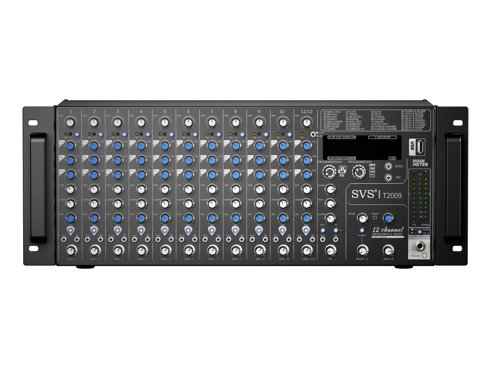This screenshot has width=491, height=368.
Task: Click the blue PHONES volume knob
Action: point(388,218)
